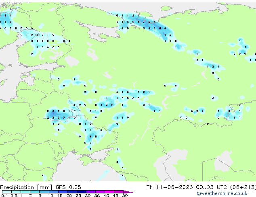The height and width of the screenshot is (197, 256).
Task: Click the legend label '45'
Action: pyautogui.click(x=116, y=195)
